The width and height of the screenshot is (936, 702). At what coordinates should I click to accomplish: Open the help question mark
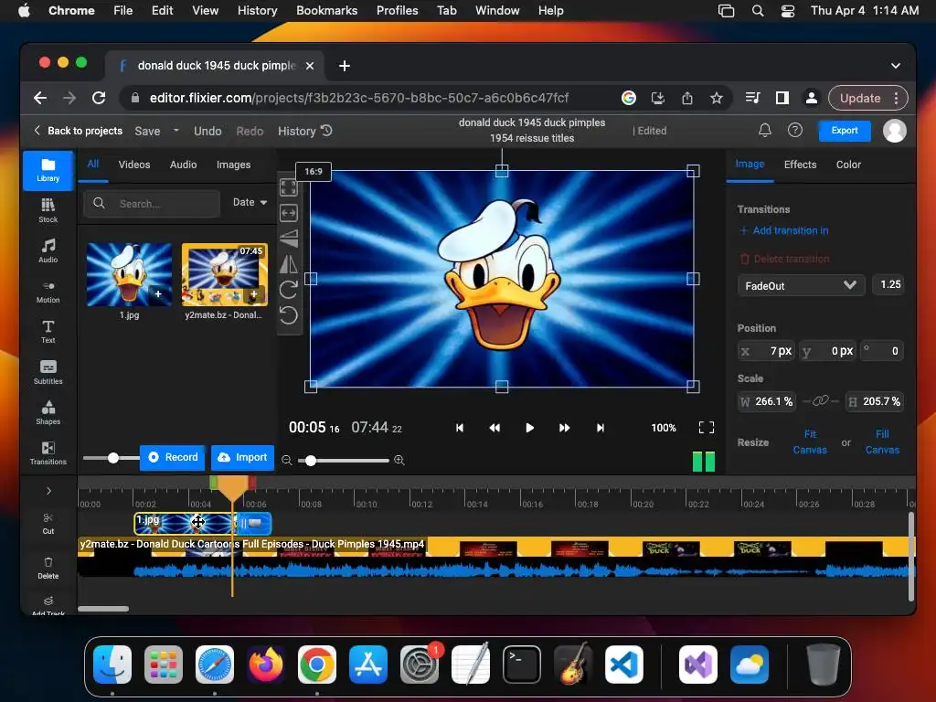(795, 130)
